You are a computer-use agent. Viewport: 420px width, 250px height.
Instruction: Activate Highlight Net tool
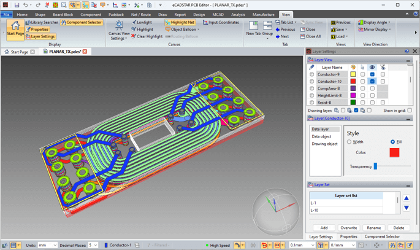point(180,22)
